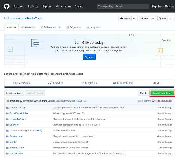The height and width of the screenshot is (158, 175).
Task: Click the mtandon80 author avatar
Action: click(x=8, y=101)
